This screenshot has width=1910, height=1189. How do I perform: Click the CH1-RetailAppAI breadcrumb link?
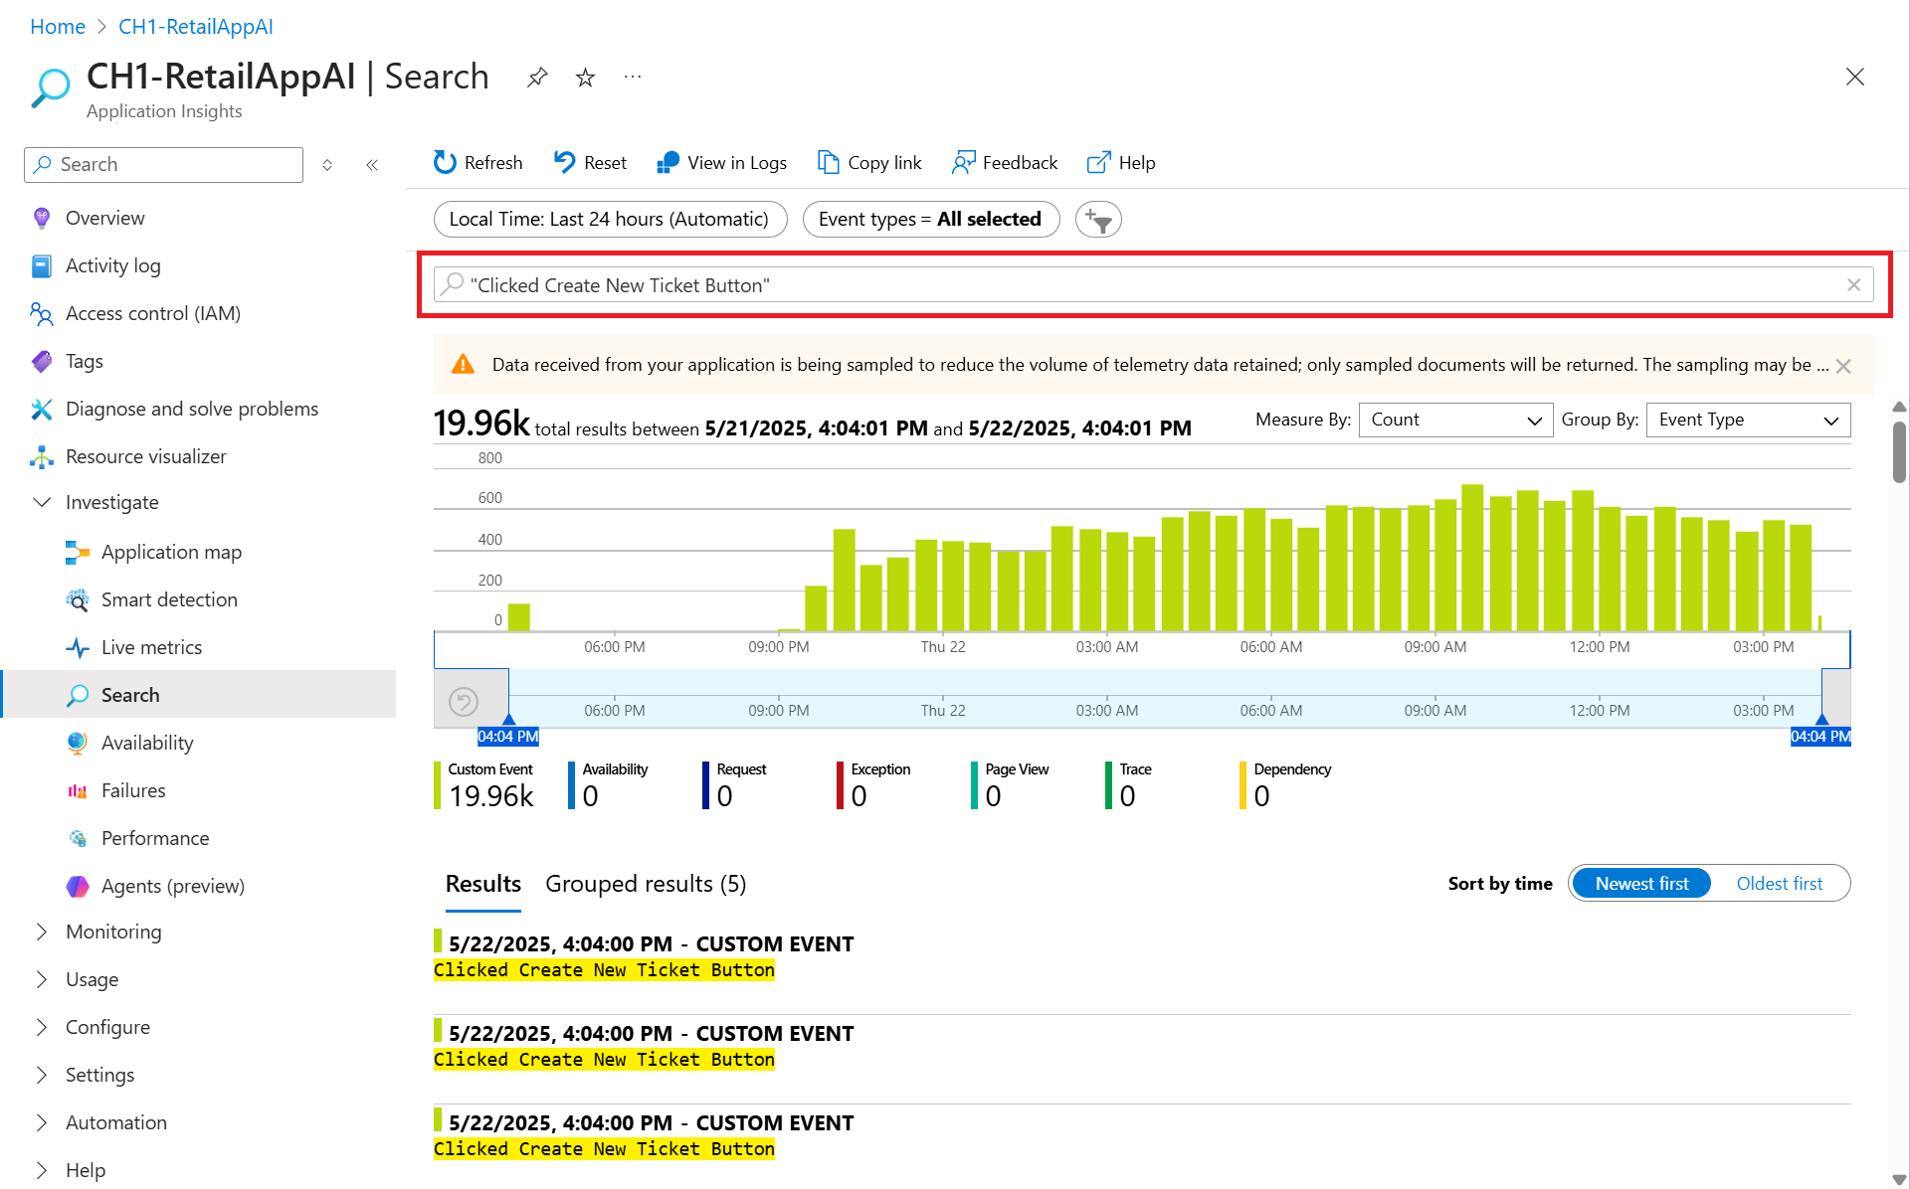(195, 27)
